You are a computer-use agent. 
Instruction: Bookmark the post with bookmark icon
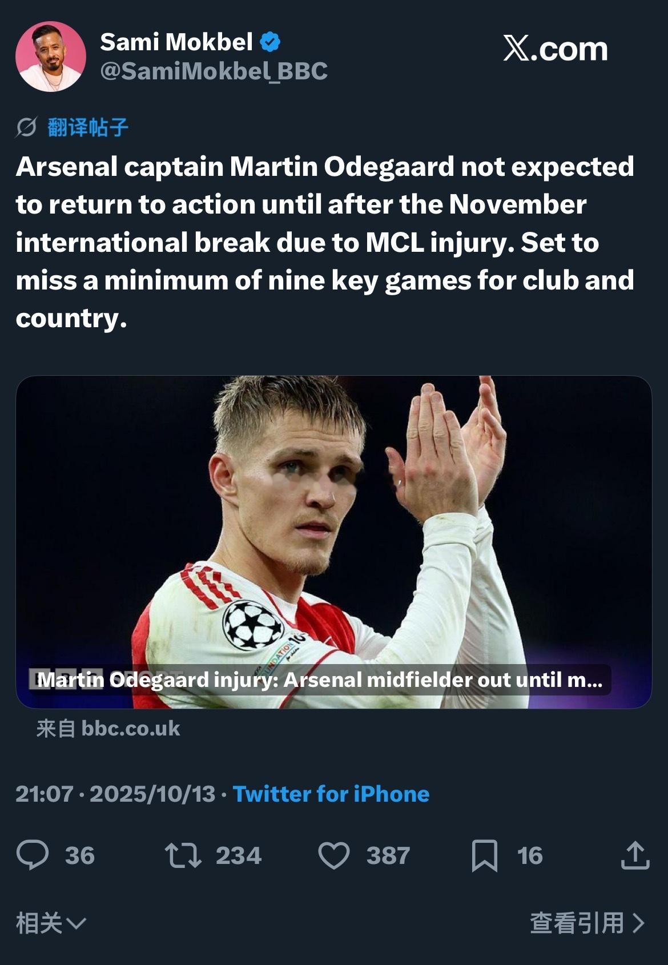tap(484, 855)
